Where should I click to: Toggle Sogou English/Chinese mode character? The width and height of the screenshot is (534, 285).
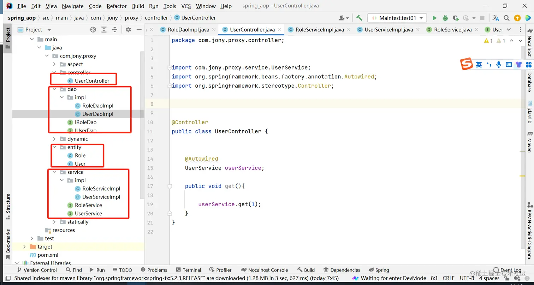pyautogui.click(x=479, y=64)
